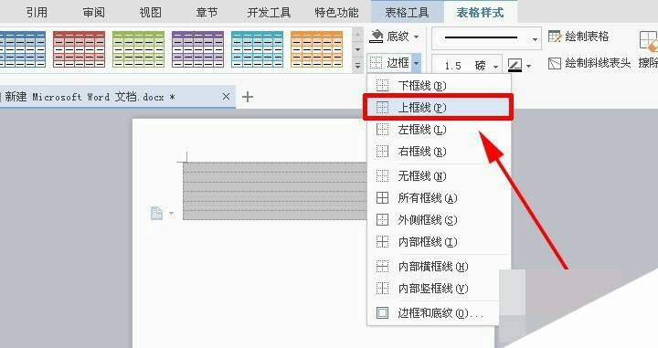
Task: Apply the green table style thumbnail
Action: tap(138, 49)
